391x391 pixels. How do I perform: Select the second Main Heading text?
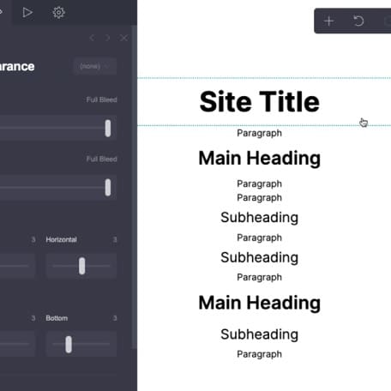point(259,303)
